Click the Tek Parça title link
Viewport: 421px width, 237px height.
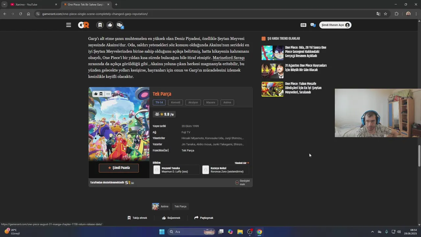click(162, 94)
